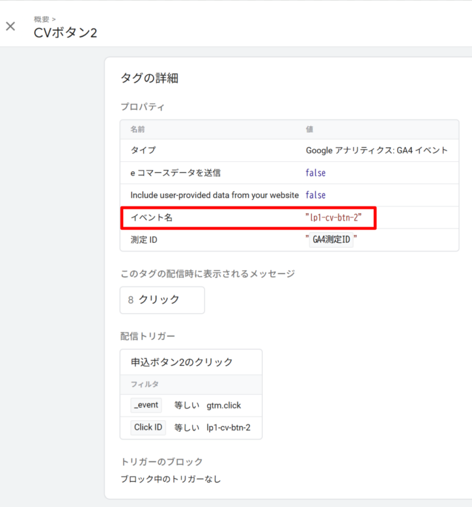Screen dimensions: 472x507
Task: Click the 名前 column header
Action: coord(137,129)
